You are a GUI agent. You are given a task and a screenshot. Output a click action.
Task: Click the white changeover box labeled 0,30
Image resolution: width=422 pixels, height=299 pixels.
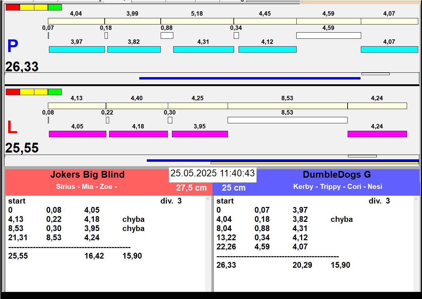tap(170, 120)
